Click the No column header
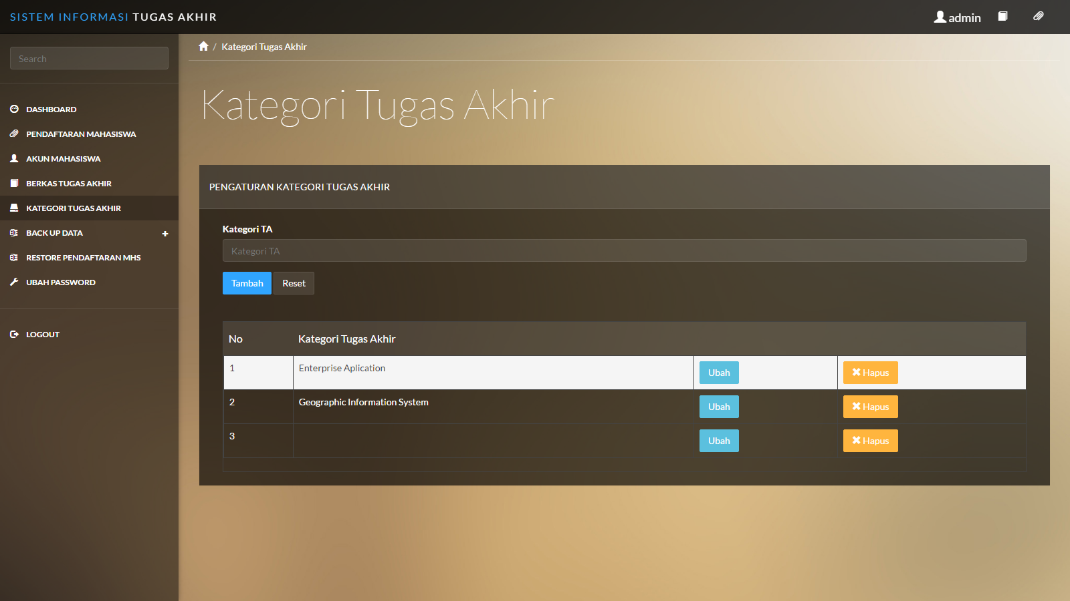The height and width of the screenshot is (601, 1070). (235, 339)
